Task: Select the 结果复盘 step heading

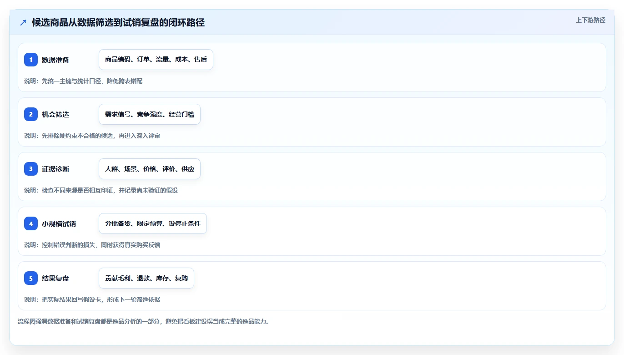Action: pos(55,278)
